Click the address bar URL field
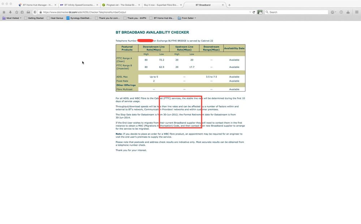361x224 pixels. [145, 12]
